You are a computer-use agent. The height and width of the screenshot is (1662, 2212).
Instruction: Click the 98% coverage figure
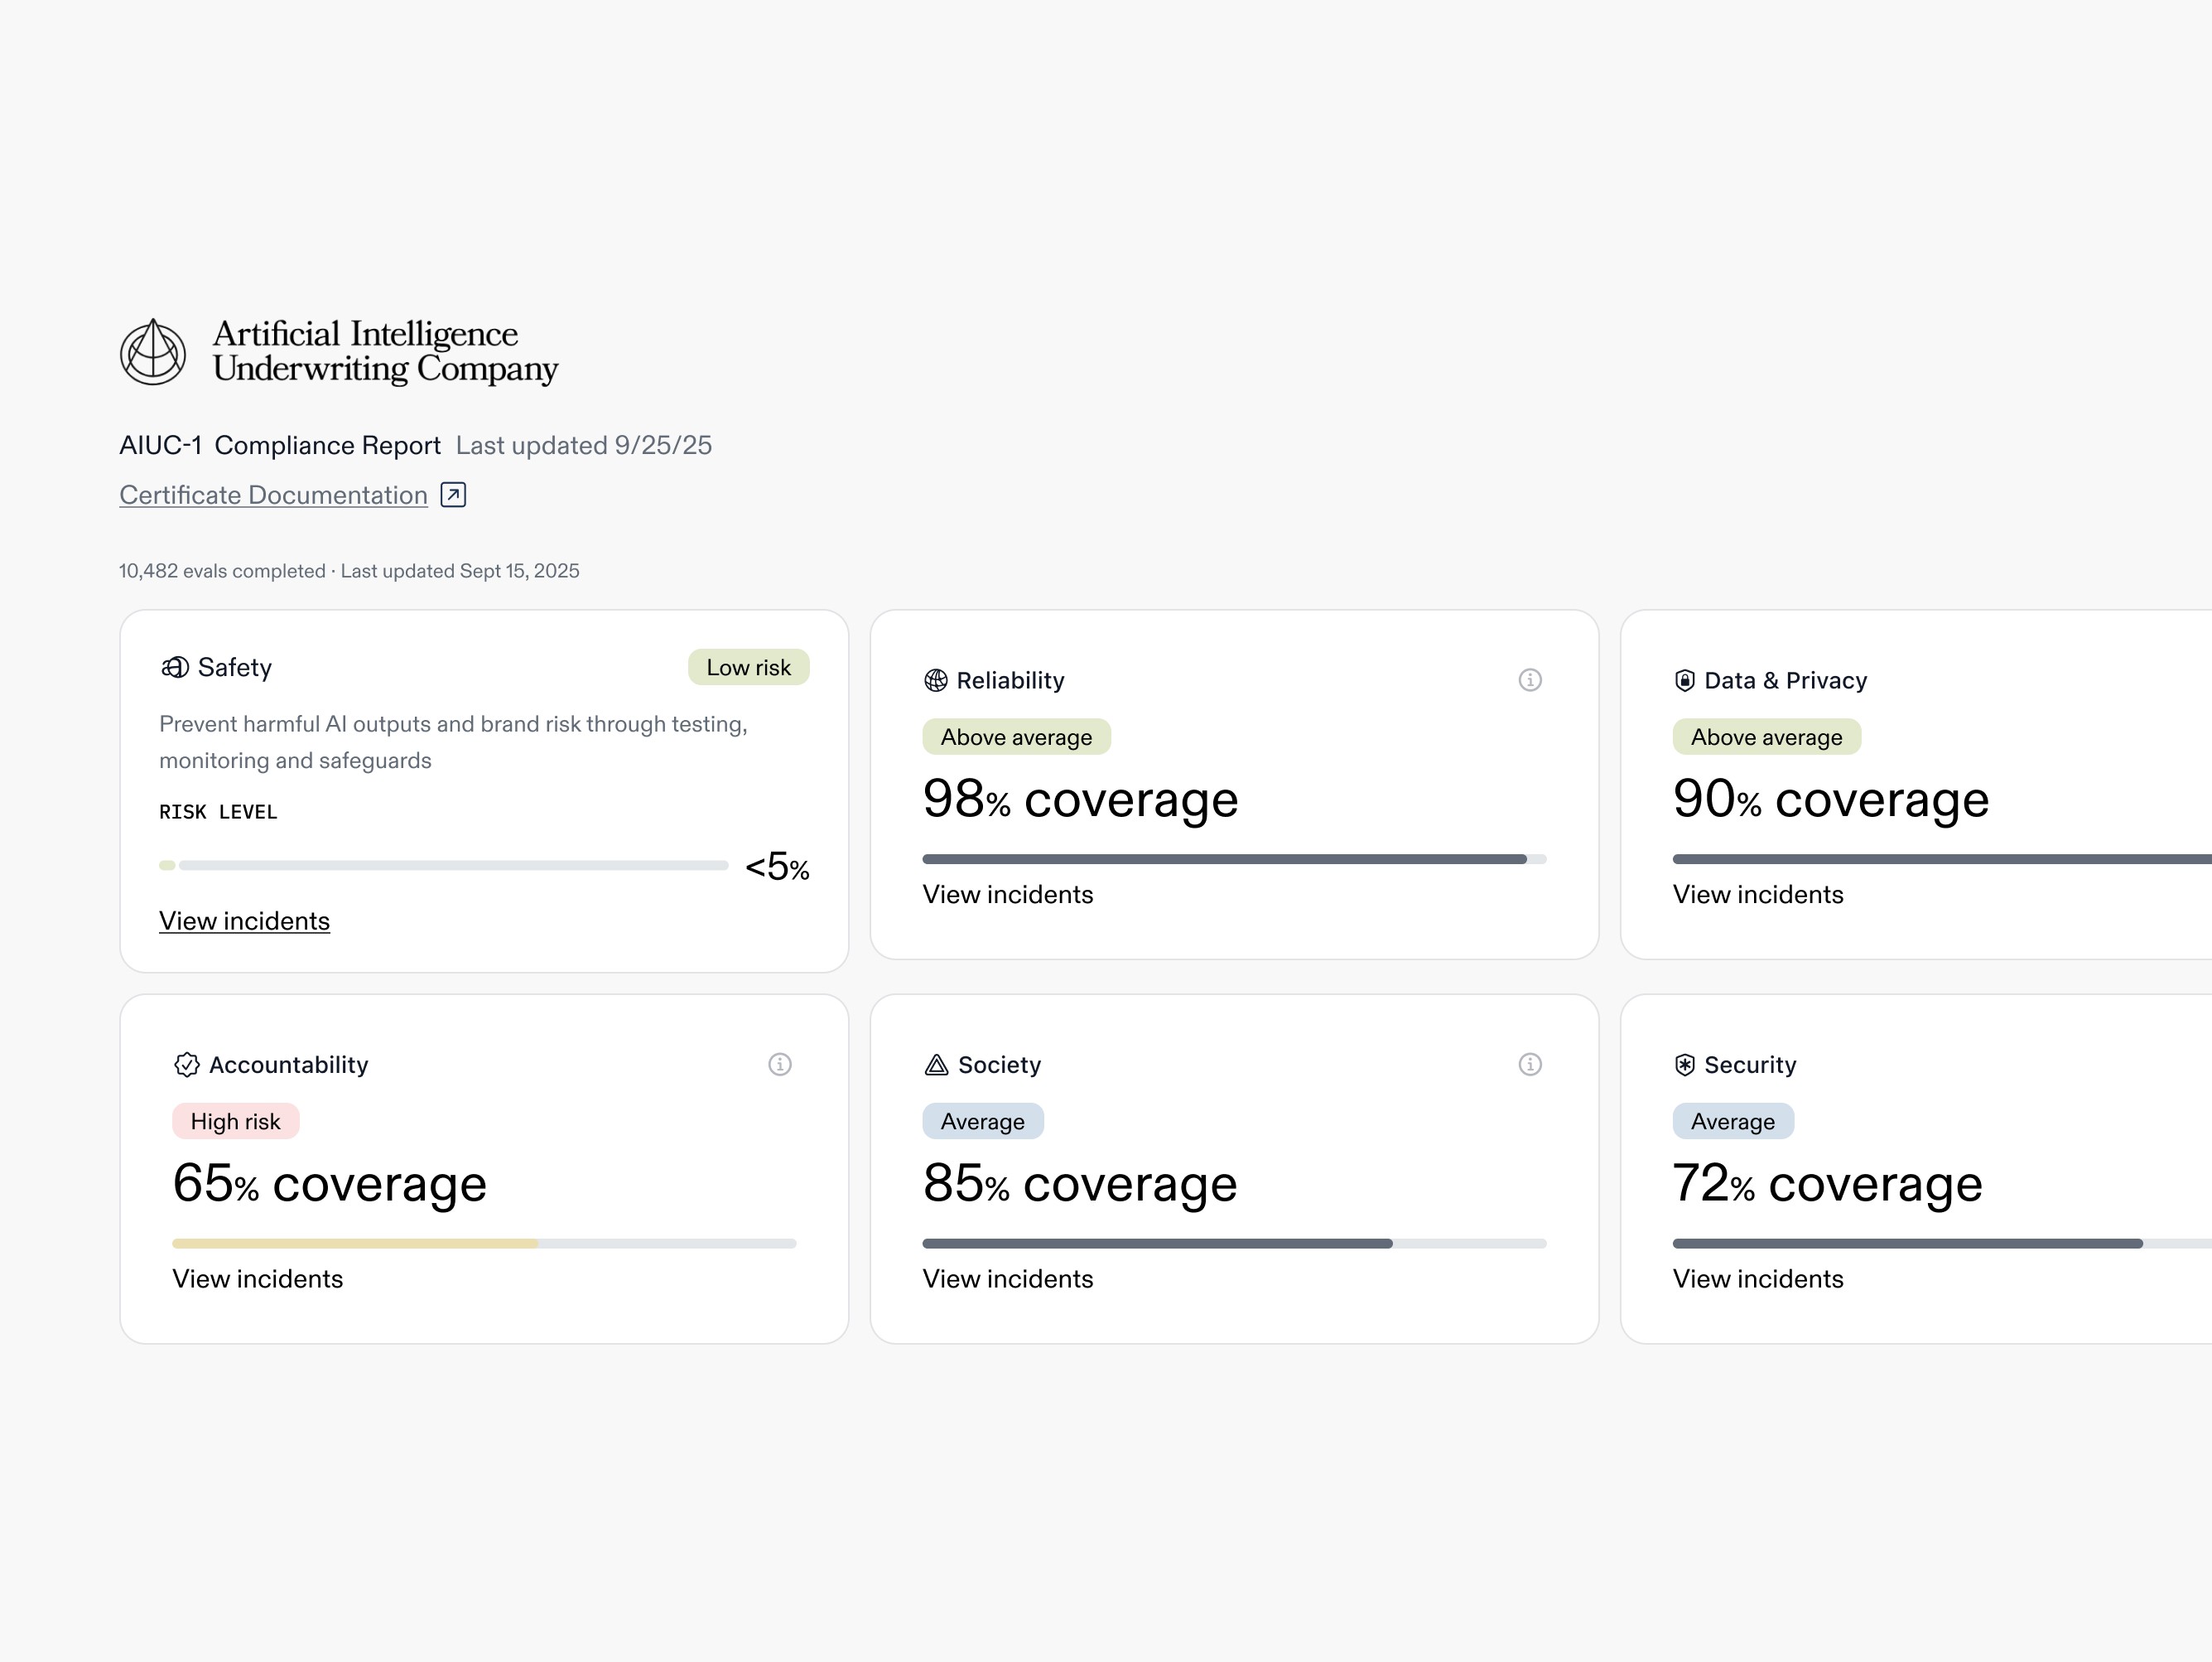pos(1080,800)
